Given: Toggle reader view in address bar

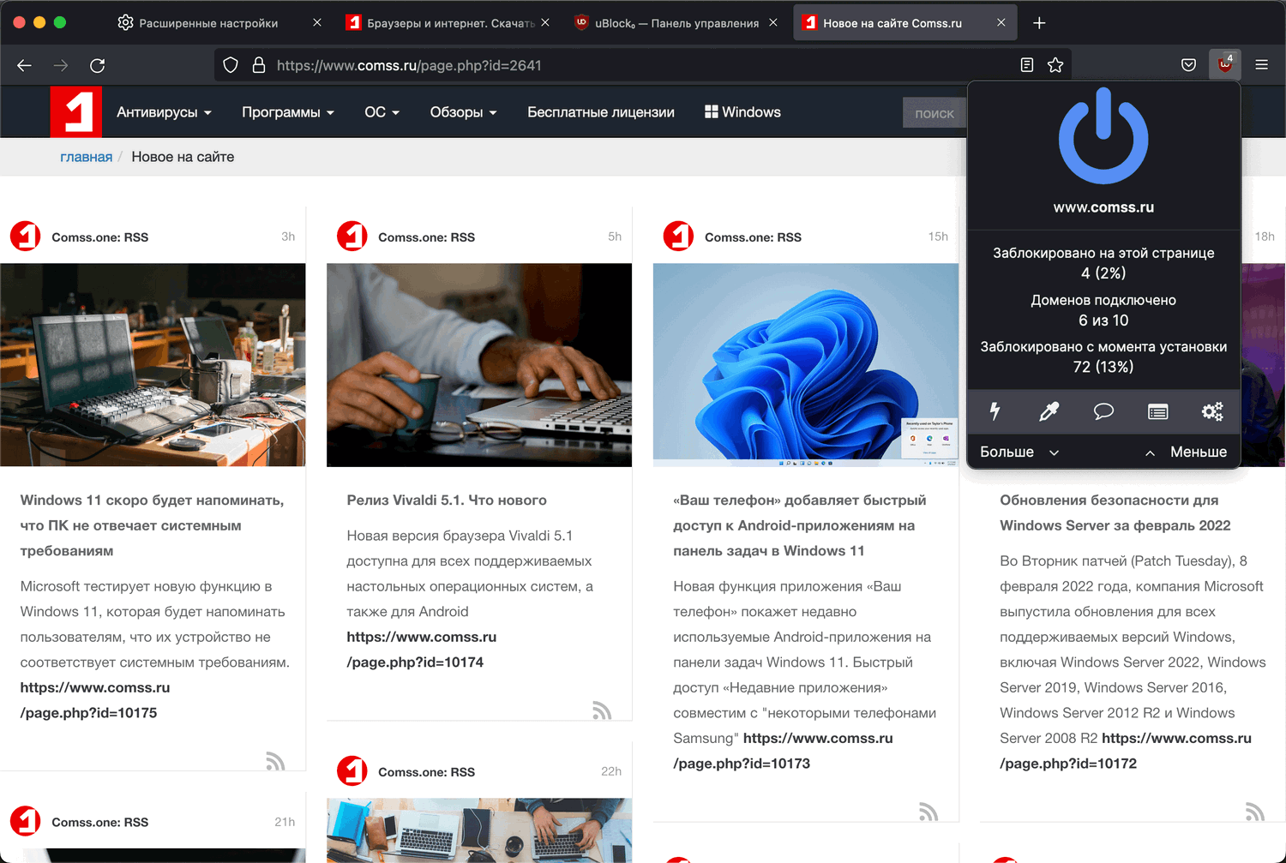Looking at the screenshot, I should pyautogui.click(x=1027, y=65).
